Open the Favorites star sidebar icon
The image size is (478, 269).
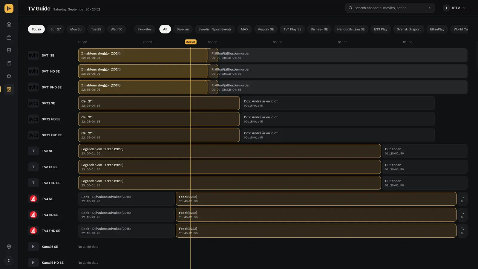[9, 76]
